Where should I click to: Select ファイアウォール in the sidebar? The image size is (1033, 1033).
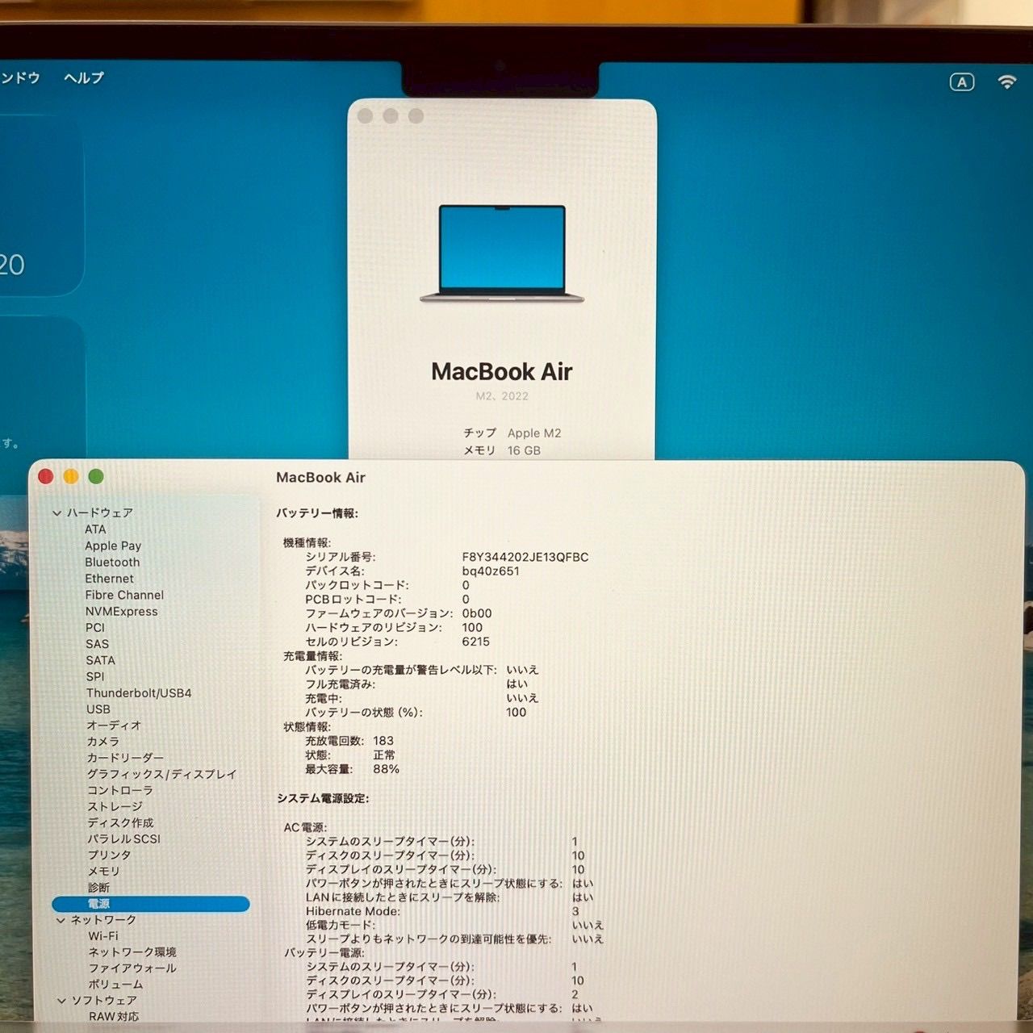coord(132,968)
